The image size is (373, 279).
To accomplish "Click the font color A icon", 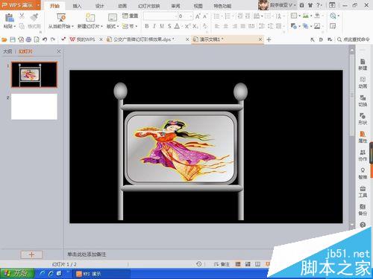I will click(177, 26).
